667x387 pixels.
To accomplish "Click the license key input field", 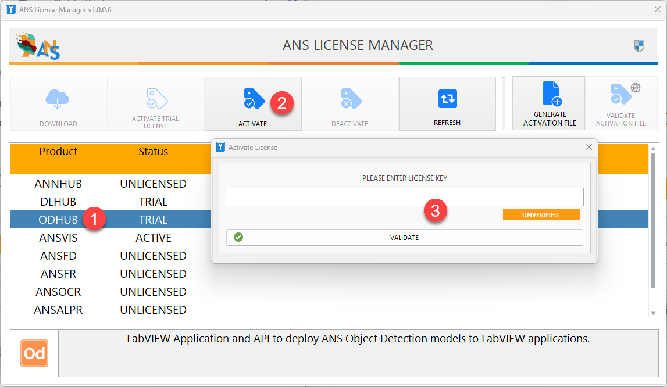I will [404, 197].
